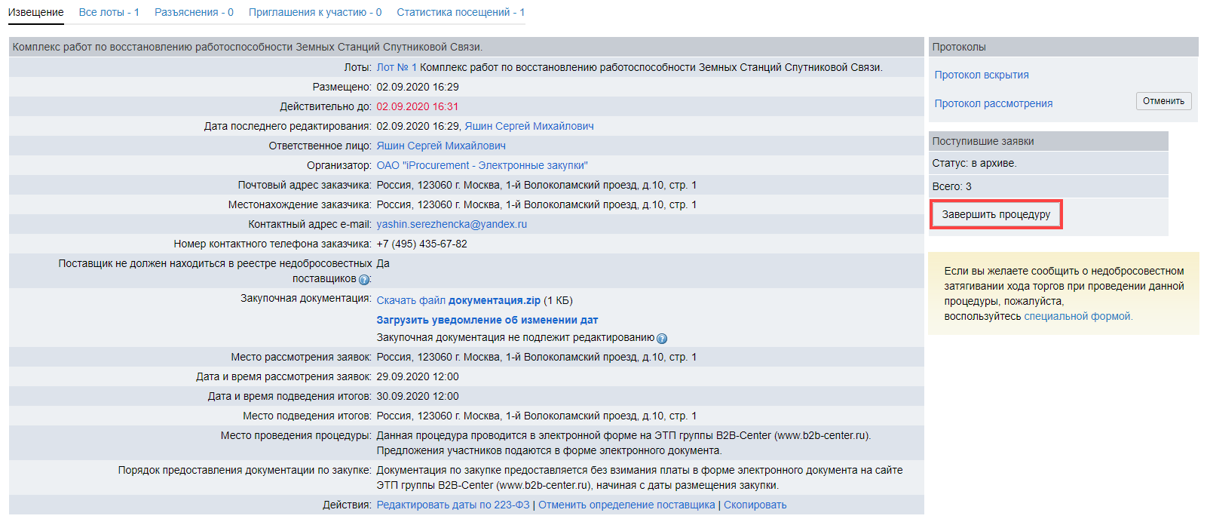The height and width of the screenshot is (525, 1207).
Task: Switch to Все лоты tab
Action: (x=109, y=12)
